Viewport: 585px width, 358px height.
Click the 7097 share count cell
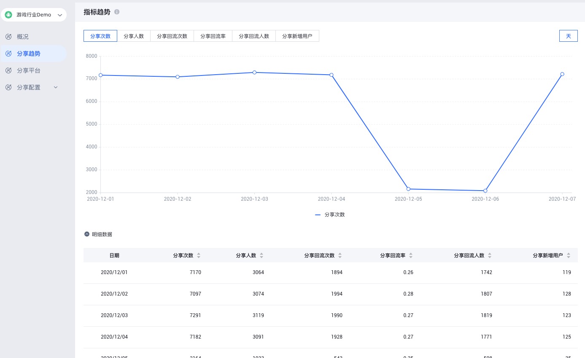click(x=196, y=294)
